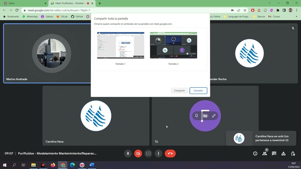
Task: Click the Compartir button
Action: coord(179,91)
